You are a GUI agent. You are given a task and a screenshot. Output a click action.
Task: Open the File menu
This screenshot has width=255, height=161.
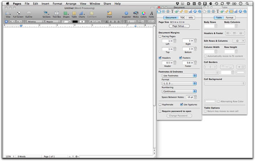[x=27, y=3]
